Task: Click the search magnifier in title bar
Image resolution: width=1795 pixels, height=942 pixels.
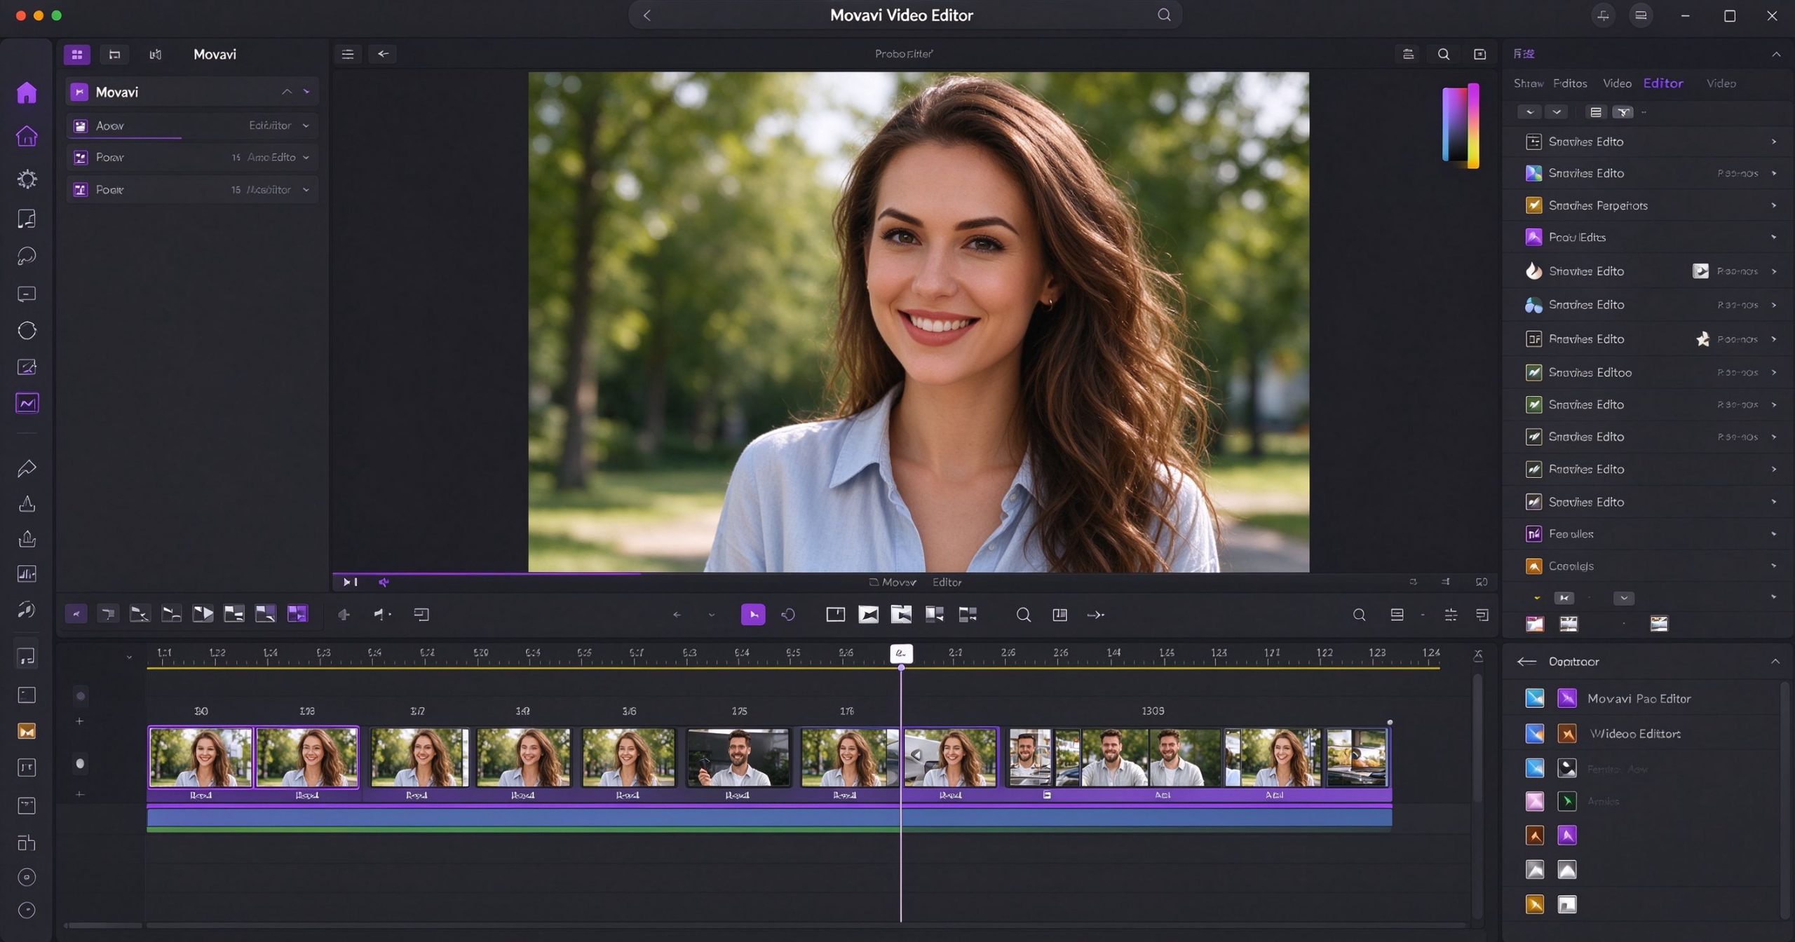Action: [1163, 15]
